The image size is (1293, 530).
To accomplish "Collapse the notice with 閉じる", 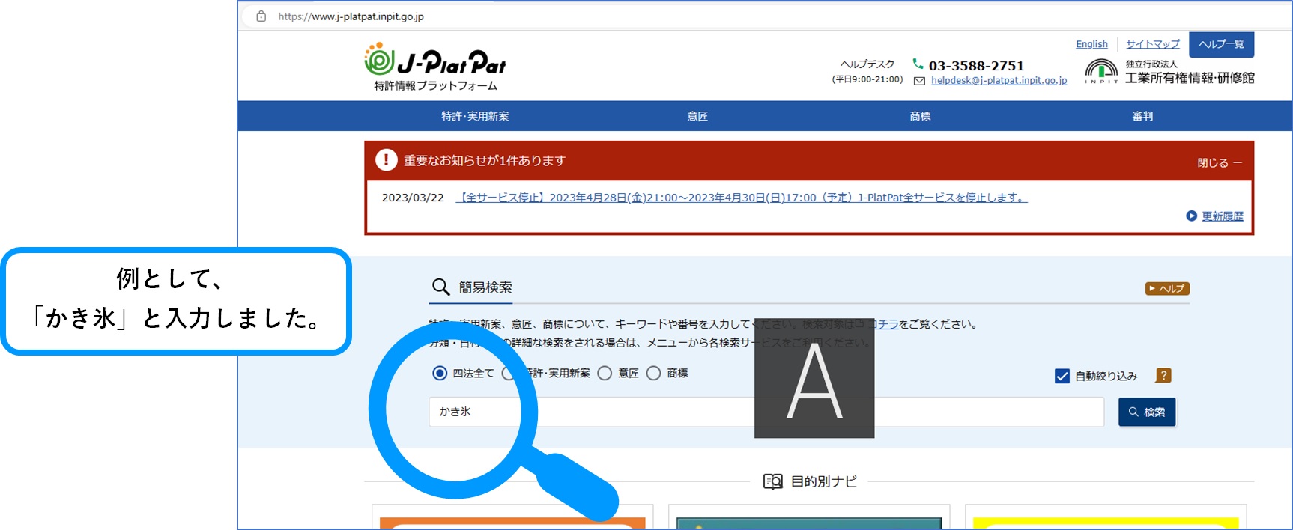I will [x=1219, y=162].
